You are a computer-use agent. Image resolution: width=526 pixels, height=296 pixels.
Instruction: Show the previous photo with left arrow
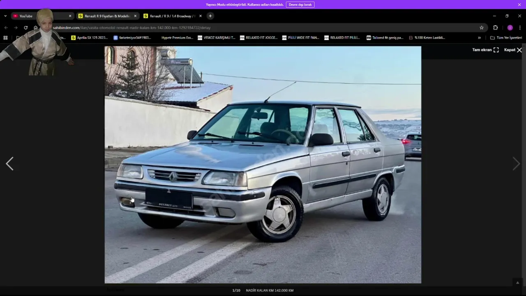9,164
